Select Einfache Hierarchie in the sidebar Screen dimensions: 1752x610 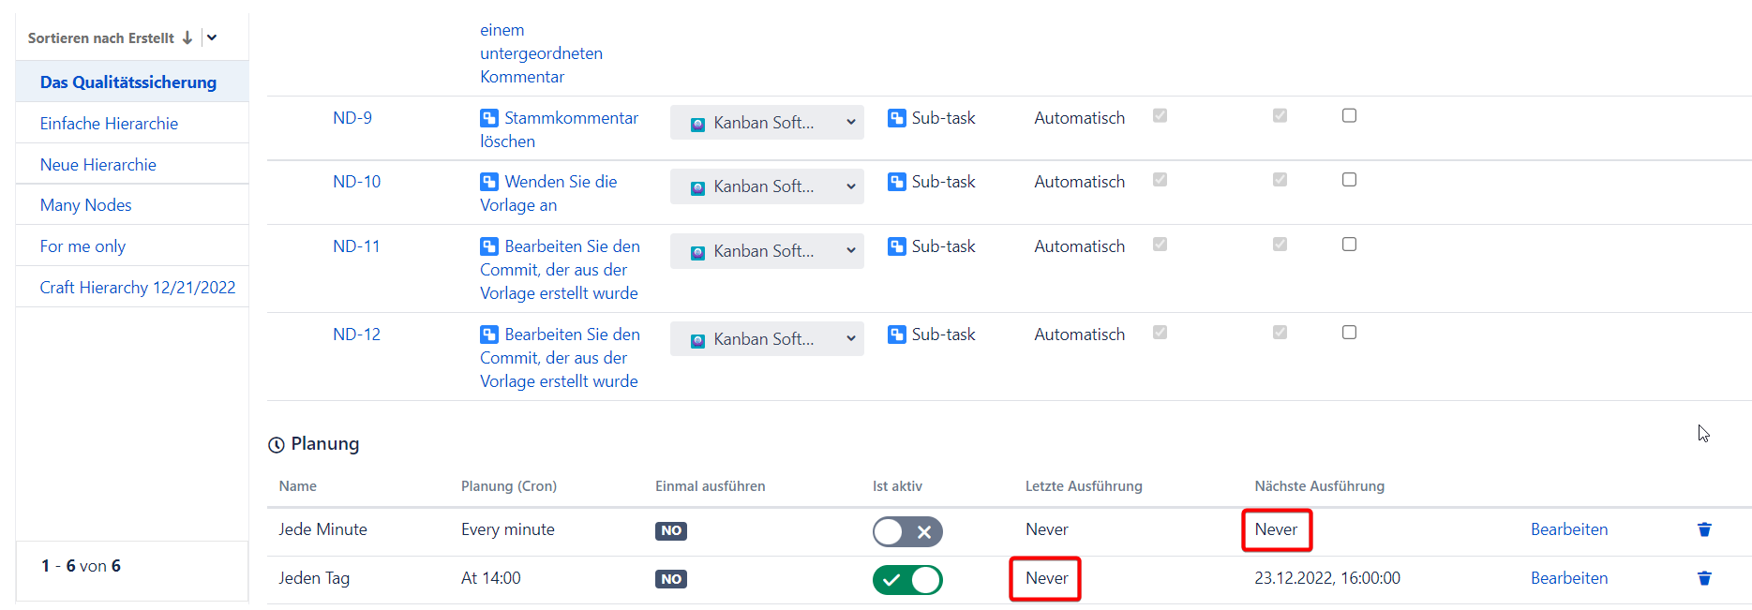(x=109, y=124)
